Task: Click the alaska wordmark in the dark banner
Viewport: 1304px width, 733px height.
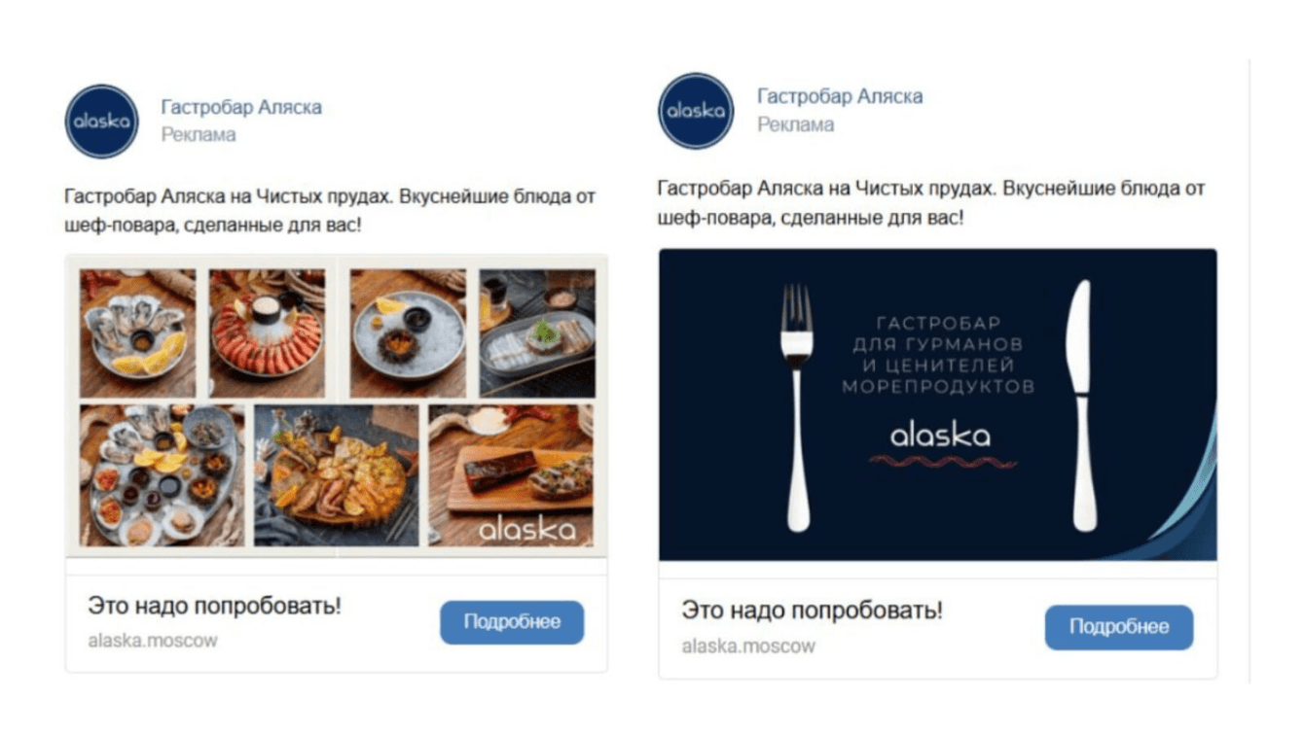Action: click(x=940, y=435)
